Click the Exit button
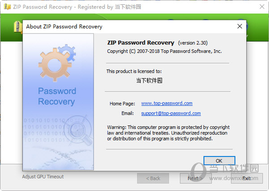The width and height of the screenshot is (269, 191). click(247, 178)
